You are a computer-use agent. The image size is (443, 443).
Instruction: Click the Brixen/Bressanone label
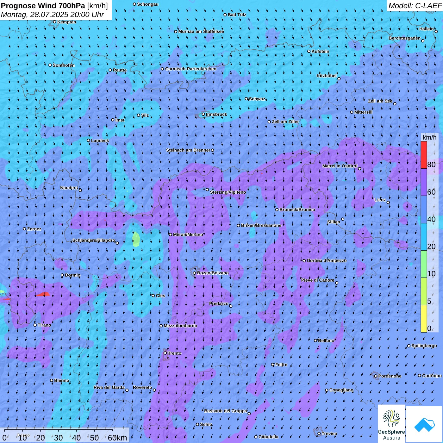click(x=261, y=225)
